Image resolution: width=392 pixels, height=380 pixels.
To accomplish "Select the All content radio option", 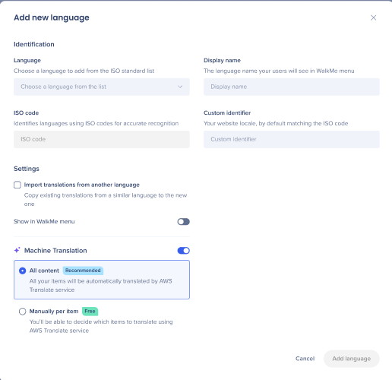I will tap(23, 271).
